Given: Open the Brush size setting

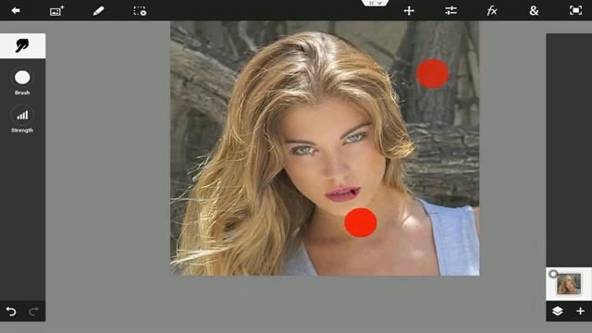Looking at the screenshot, I should (x=22, y=82).
